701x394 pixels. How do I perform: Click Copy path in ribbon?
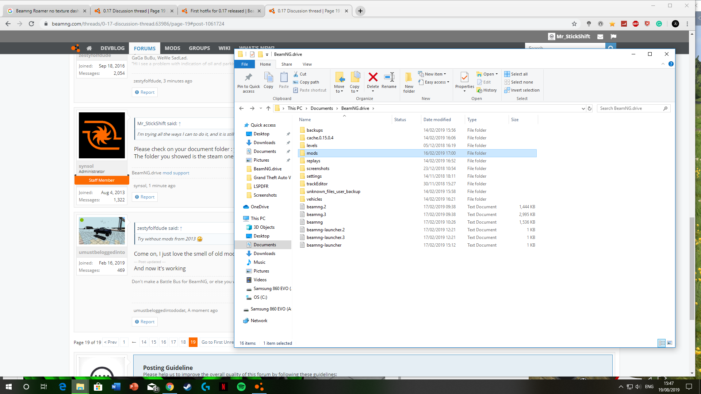click(x=306, y=82)
